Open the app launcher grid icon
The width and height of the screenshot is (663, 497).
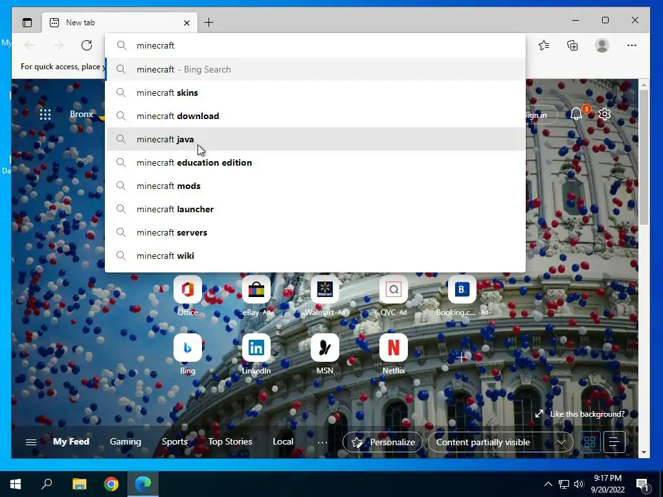(x=45, y=114)
